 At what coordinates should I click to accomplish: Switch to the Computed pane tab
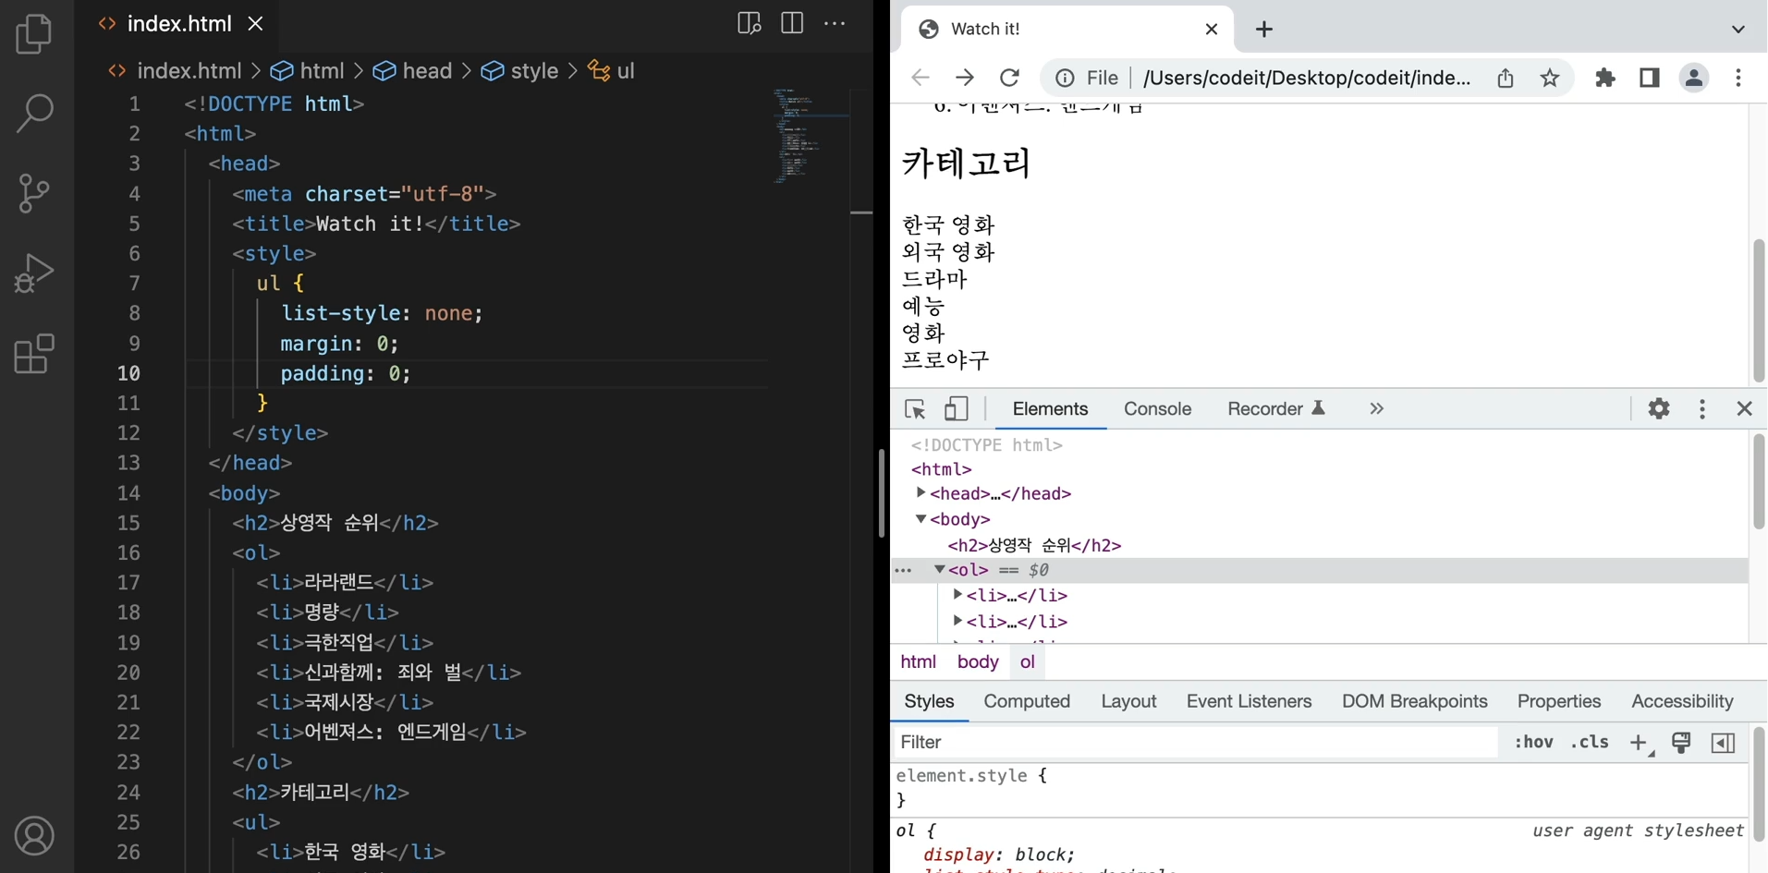1027,701
